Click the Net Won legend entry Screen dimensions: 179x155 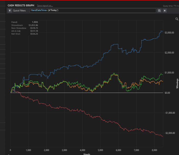point(16,34)
